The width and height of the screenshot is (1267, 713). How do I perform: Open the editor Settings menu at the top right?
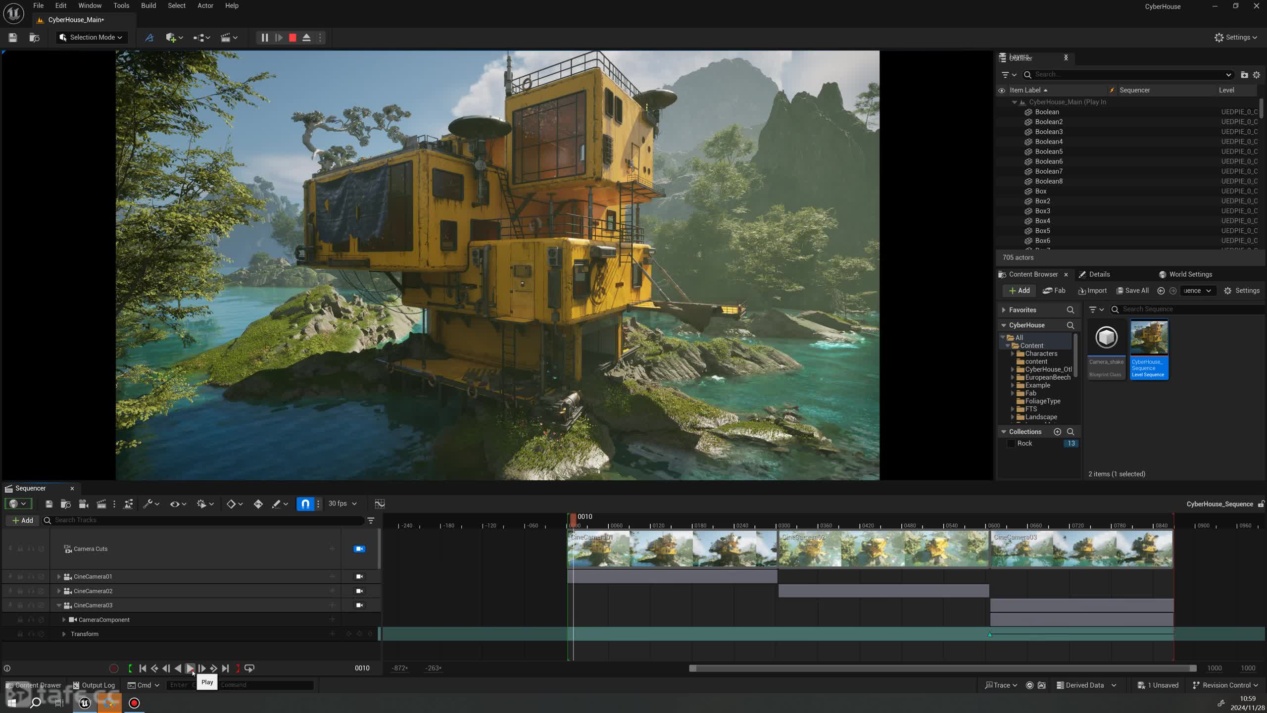(x=1235, y=38)
